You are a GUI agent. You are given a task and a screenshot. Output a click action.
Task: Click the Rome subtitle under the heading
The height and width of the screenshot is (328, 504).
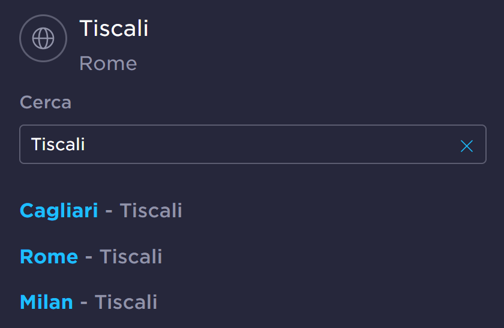108,63
